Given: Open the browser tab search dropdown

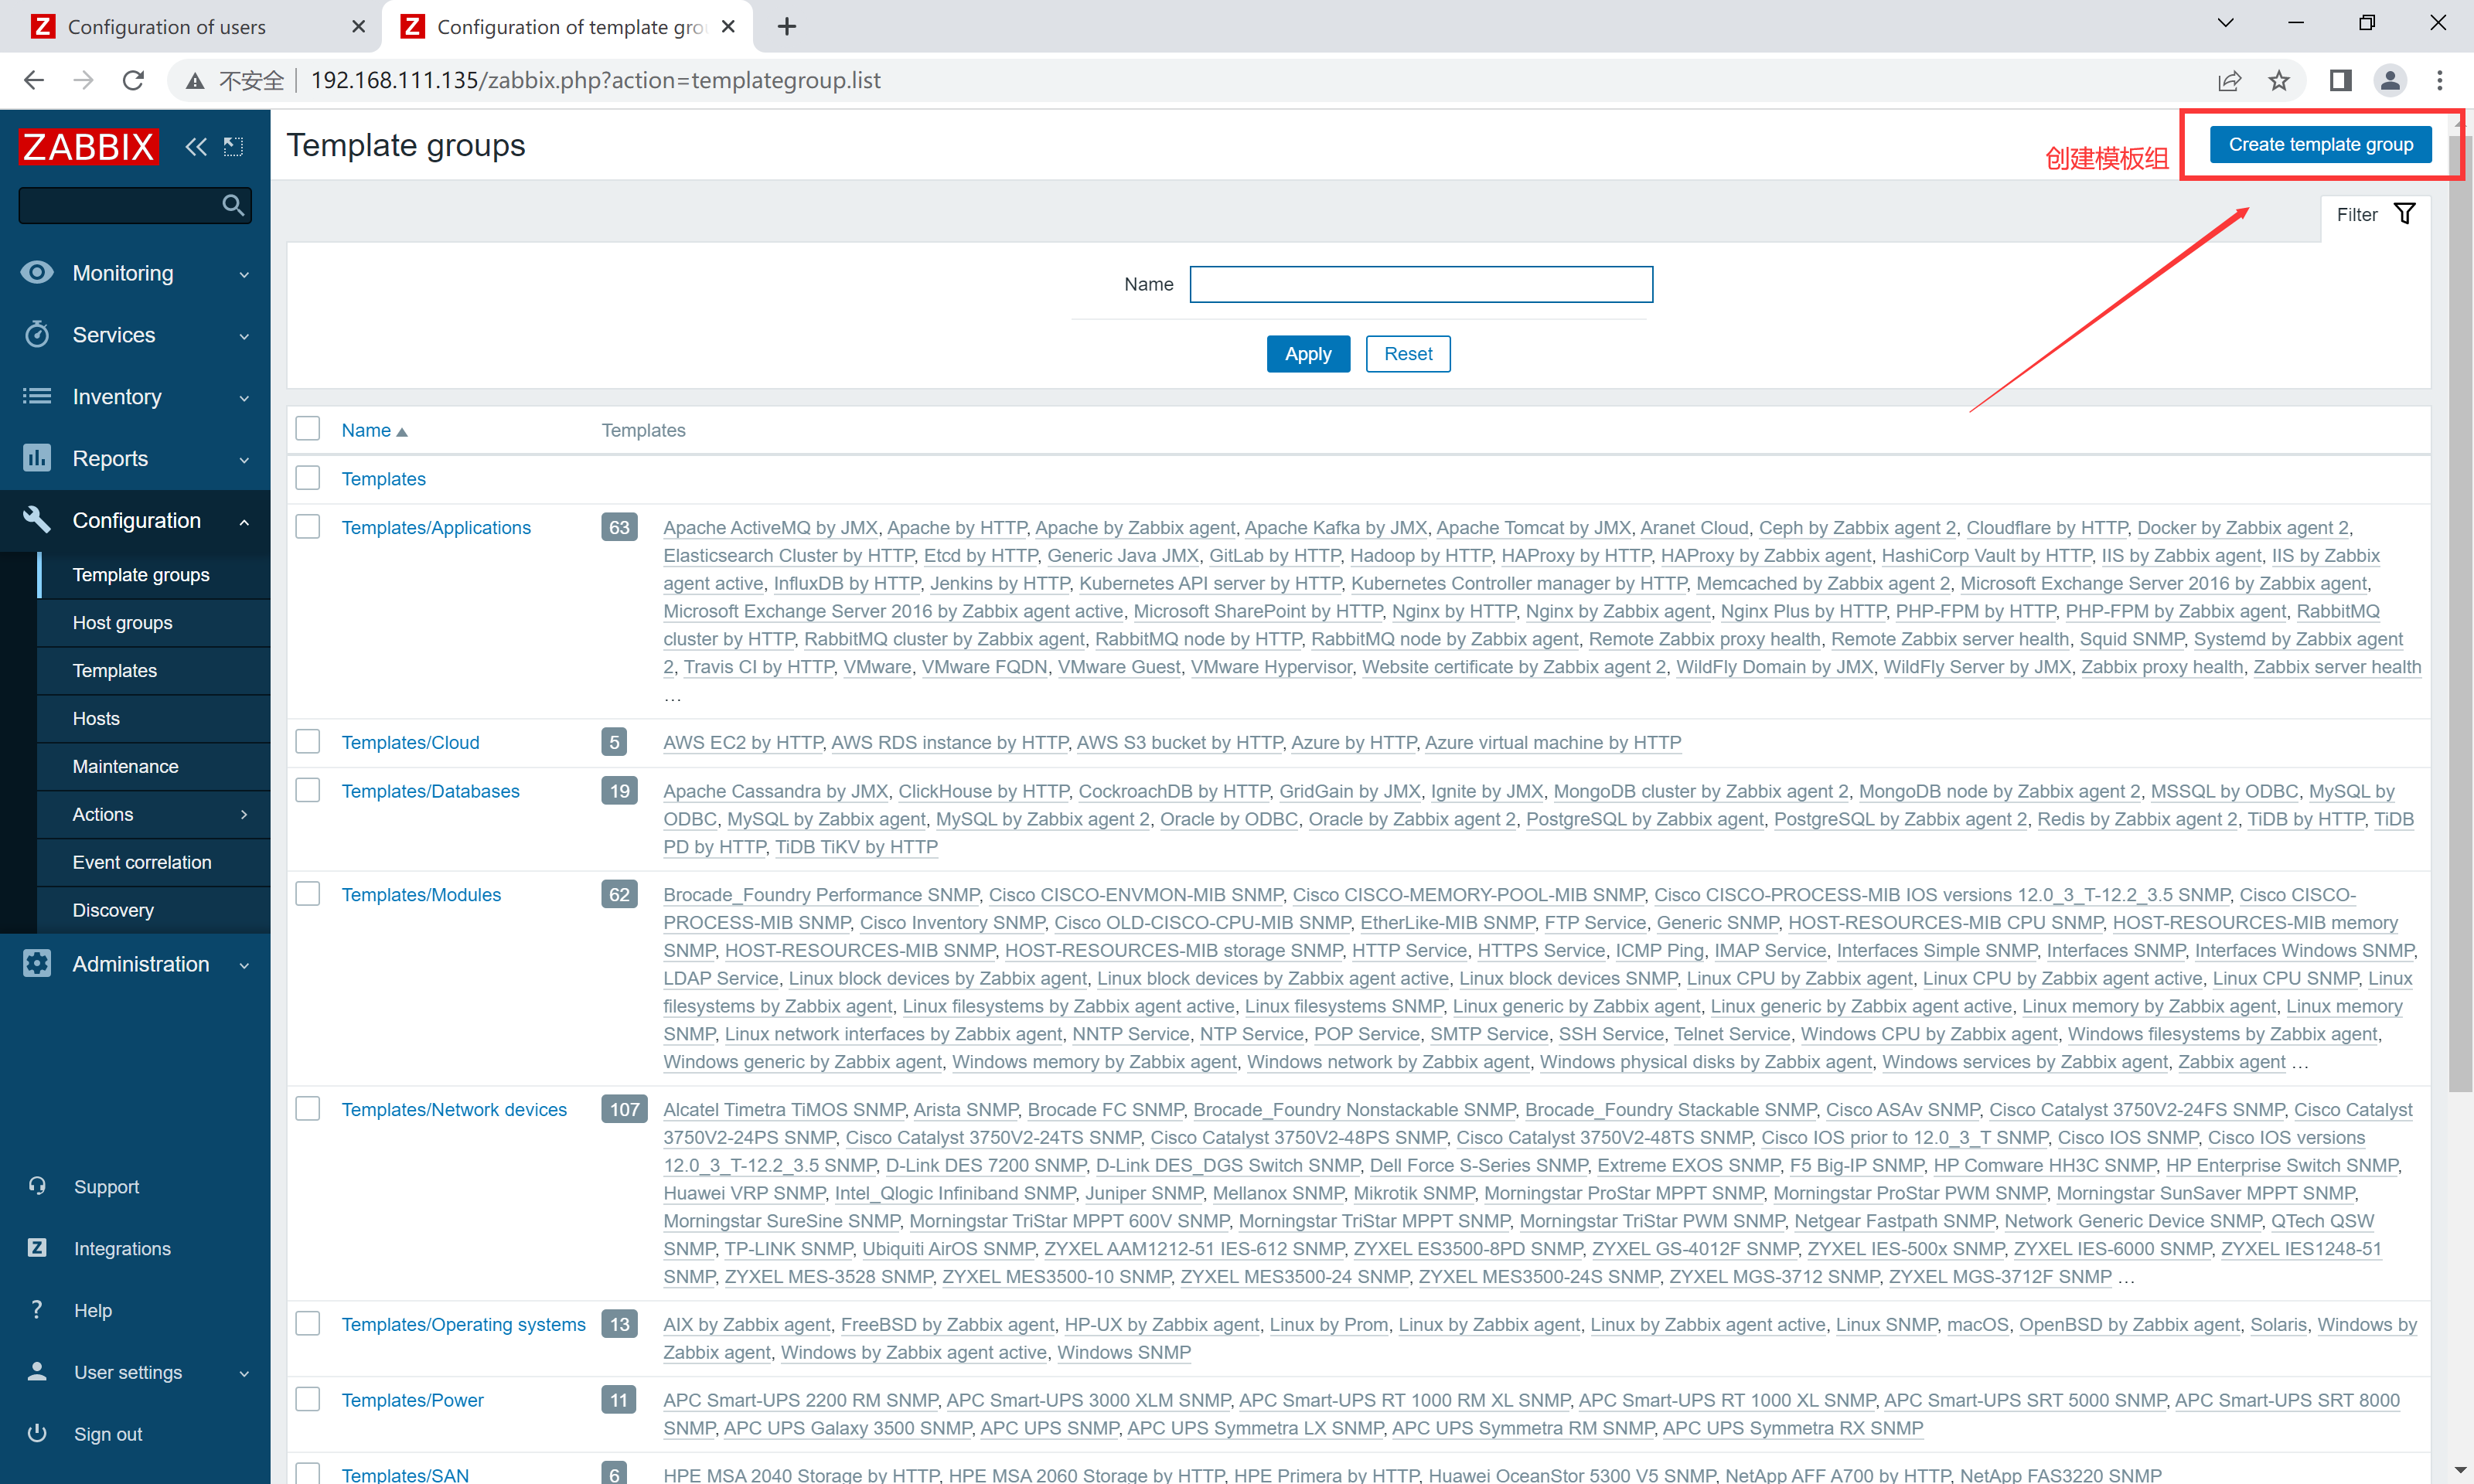Looking at the screenshot, I should pos(2225,23).
